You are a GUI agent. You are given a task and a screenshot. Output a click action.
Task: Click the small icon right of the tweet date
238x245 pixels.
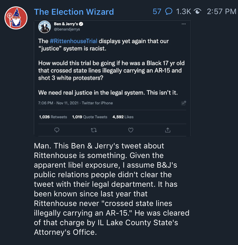tap(183, 103)
